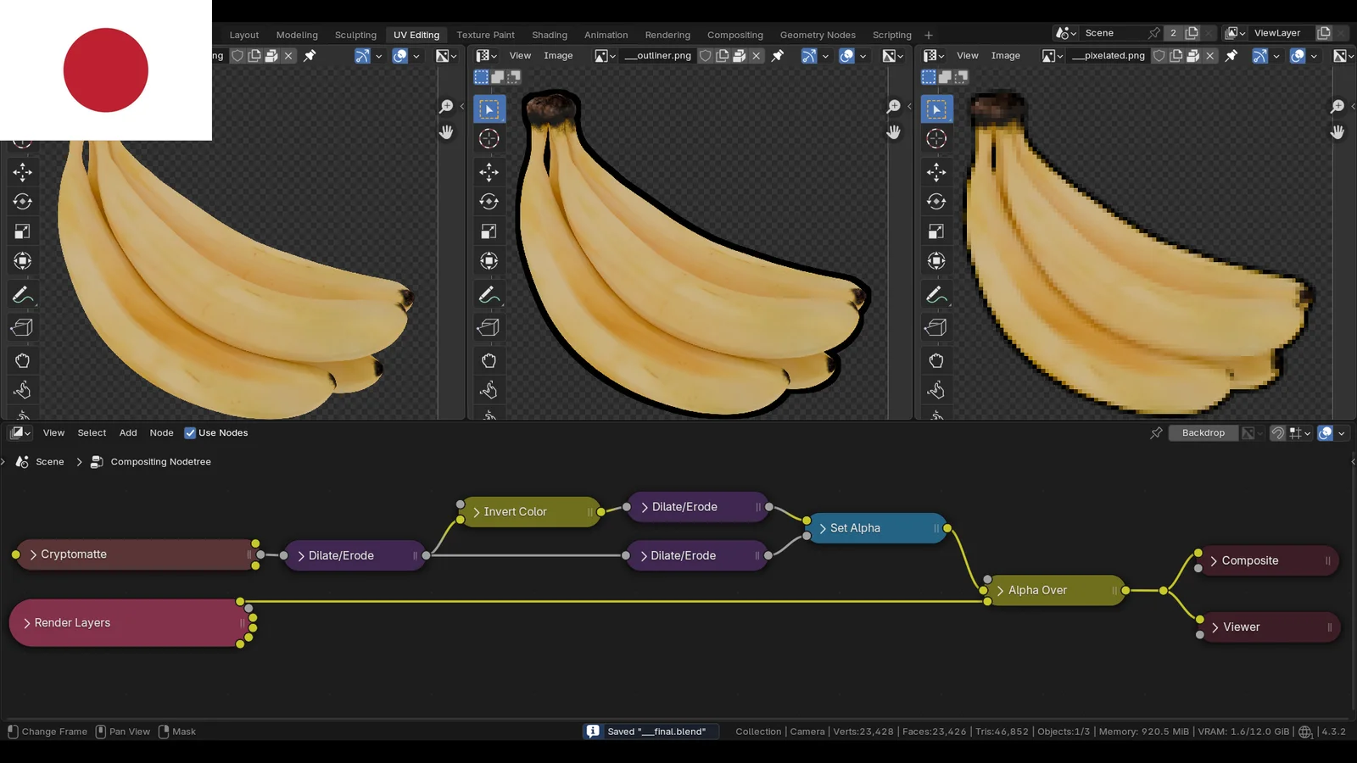This screenshot has width=1357, height=763.
Task: Click the ViewLayer name field
Action: point(1276,33)
